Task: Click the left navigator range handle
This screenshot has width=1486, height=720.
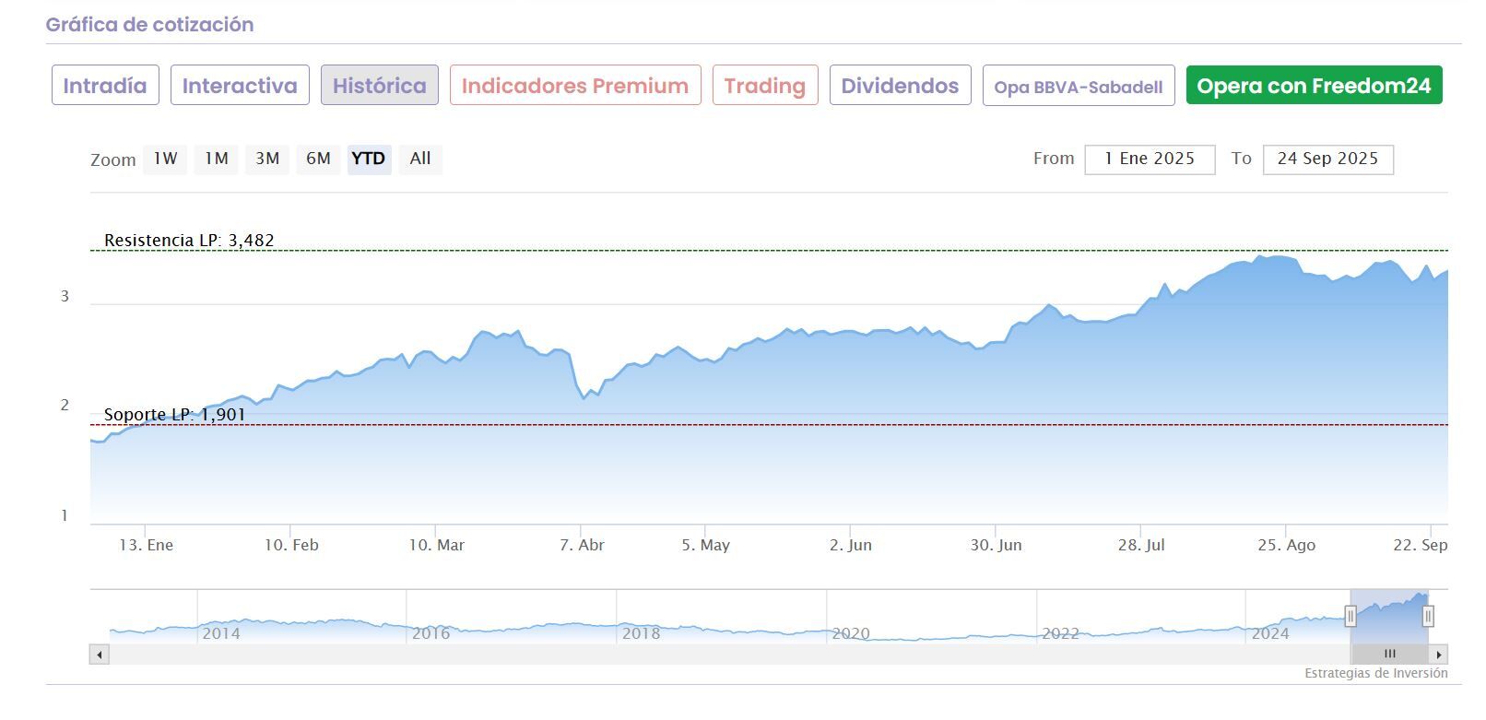Action: (1350, 616)
